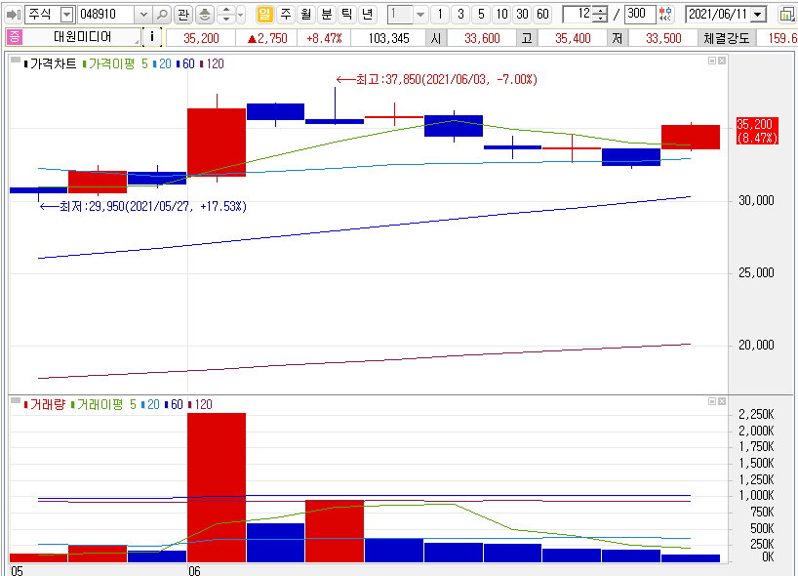
Task: Click the volume value 103,345
Action: pos(388,38)
